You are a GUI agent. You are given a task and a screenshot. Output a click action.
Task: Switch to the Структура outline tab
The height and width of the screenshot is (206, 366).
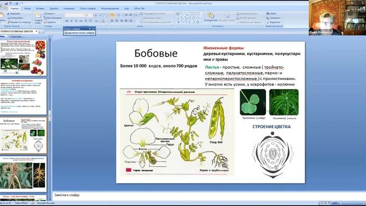[x=15, y=36]
